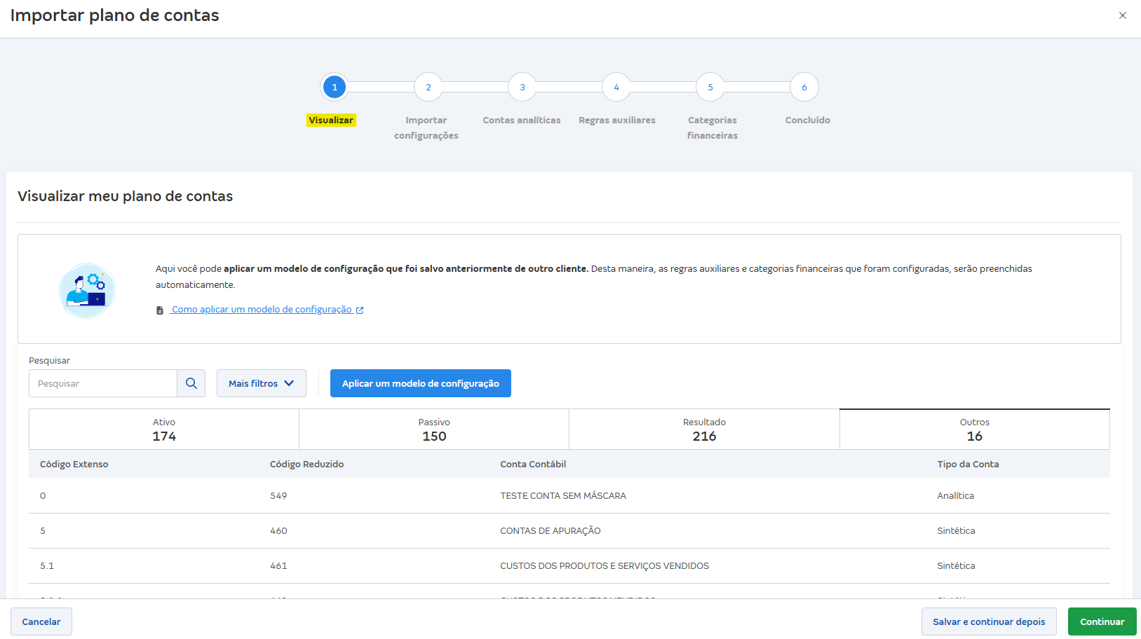This screenshot has width=1141, height=639.
Task: Click Aplicar um modelo de configuração
Action: pos(420,383)
